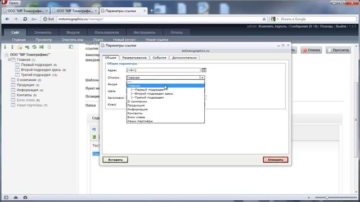Click the undo icon in the editor toolbar
360x202 pixels.
pyautogui.click(x=94, y=130)
